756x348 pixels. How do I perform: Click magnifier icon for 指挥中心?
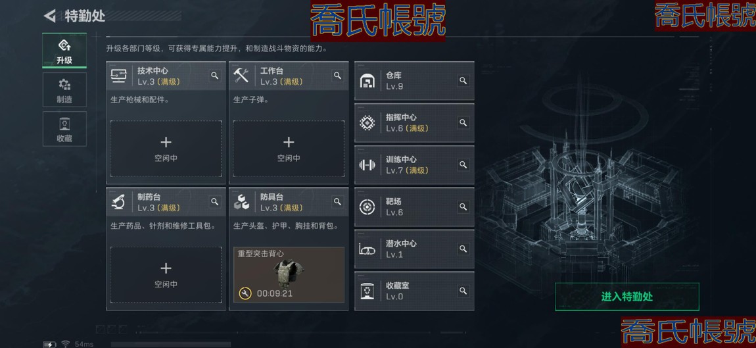tap(463, 122)
